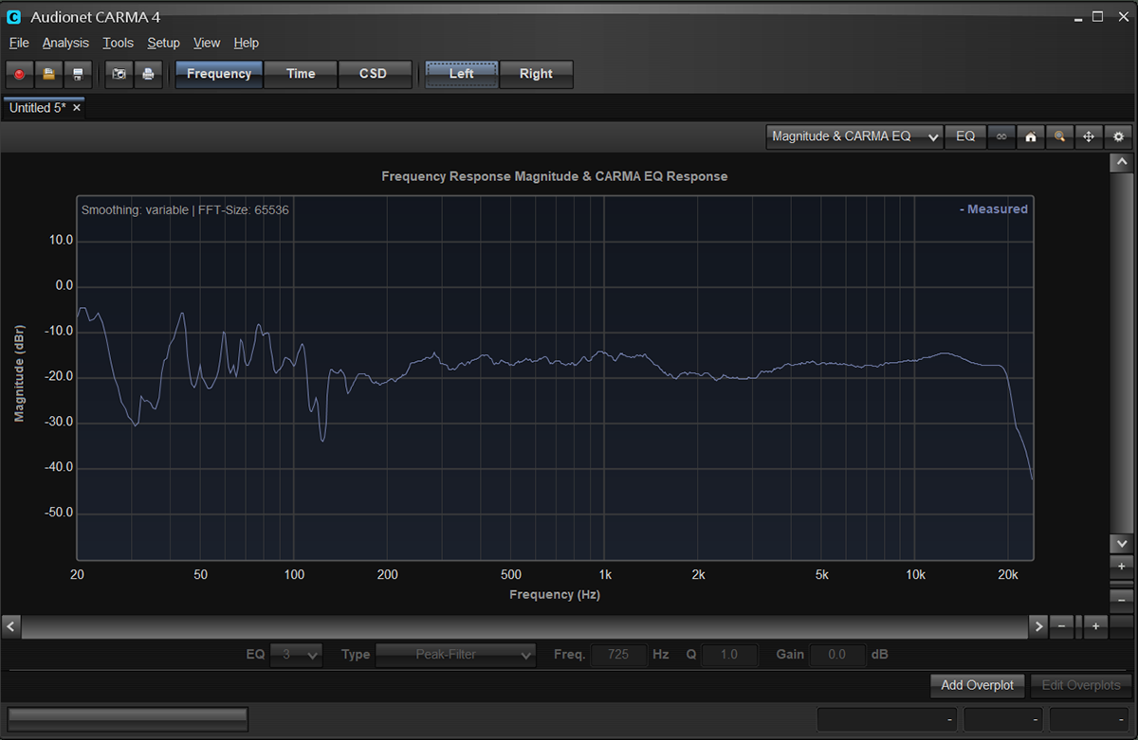
Task: Start a new measurement with the red record icon
Action: coord(19,74)
